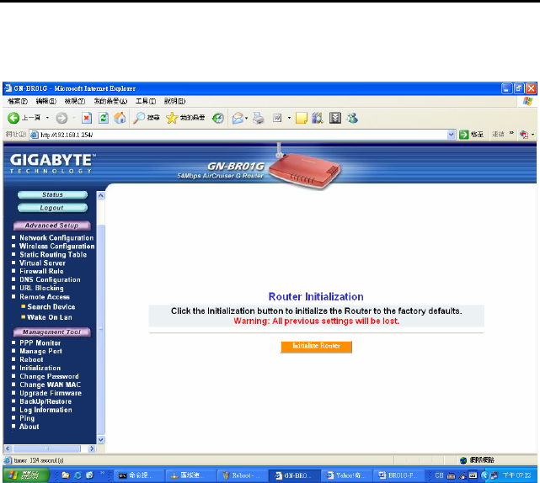Open Virtual Server link
The image size is (540, 483).
point(42,263)
